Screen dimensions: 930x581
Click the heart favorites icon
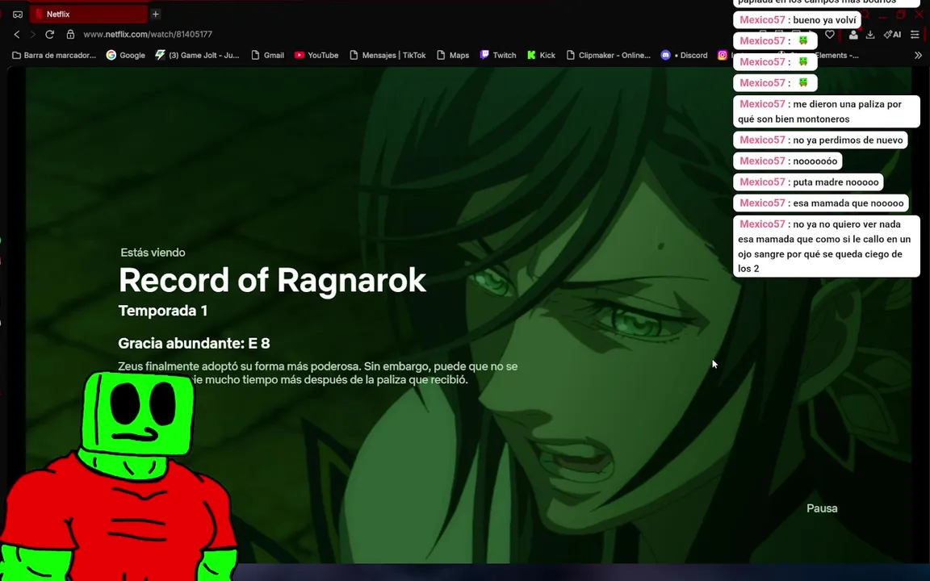click(x=830, y=35)
